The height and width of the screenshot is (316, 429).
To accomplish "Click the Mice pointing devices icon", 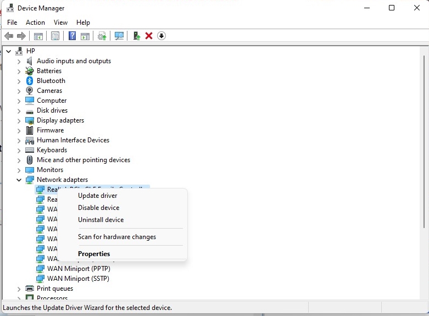I will [x=30, y=159].
